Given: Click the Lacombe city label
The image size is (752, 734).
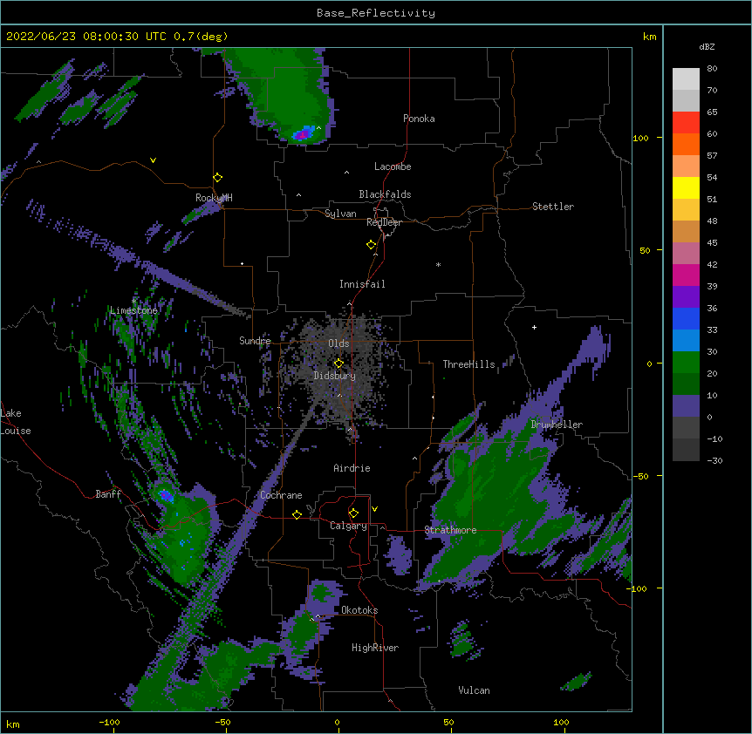Looking at the screenshot, I should (393, 167).
